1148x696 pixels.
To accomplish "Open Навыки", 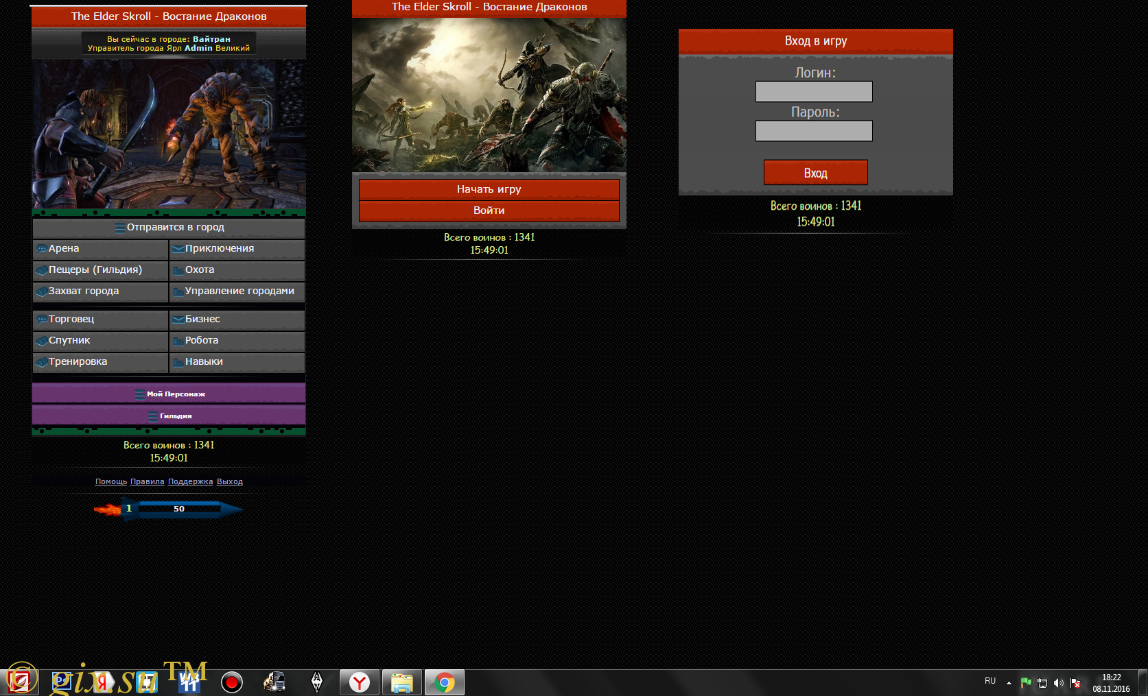I will [x=237, y=362].
